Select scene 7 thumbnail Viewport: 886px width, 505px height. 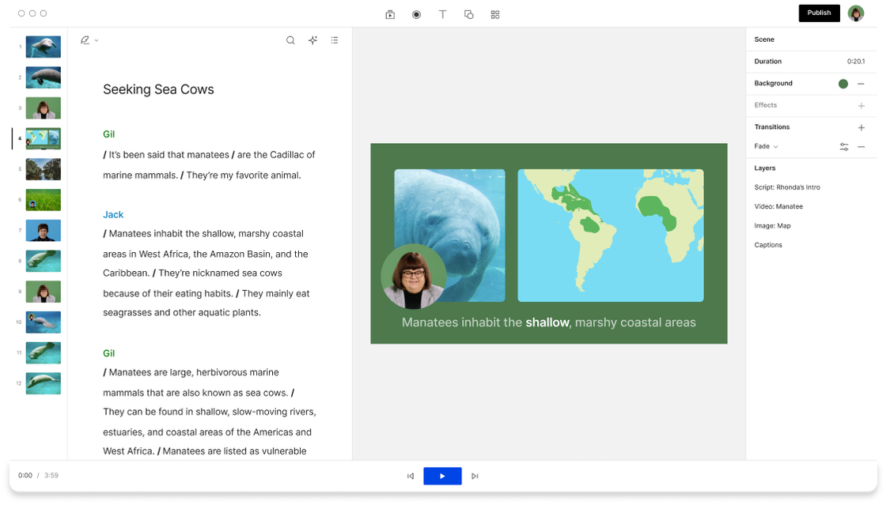point(44,230)
